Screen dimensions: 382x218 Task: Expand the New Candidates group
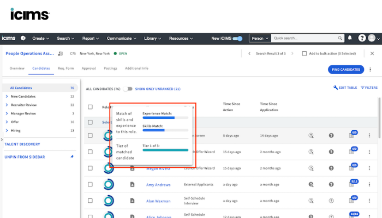pos(7,96)
